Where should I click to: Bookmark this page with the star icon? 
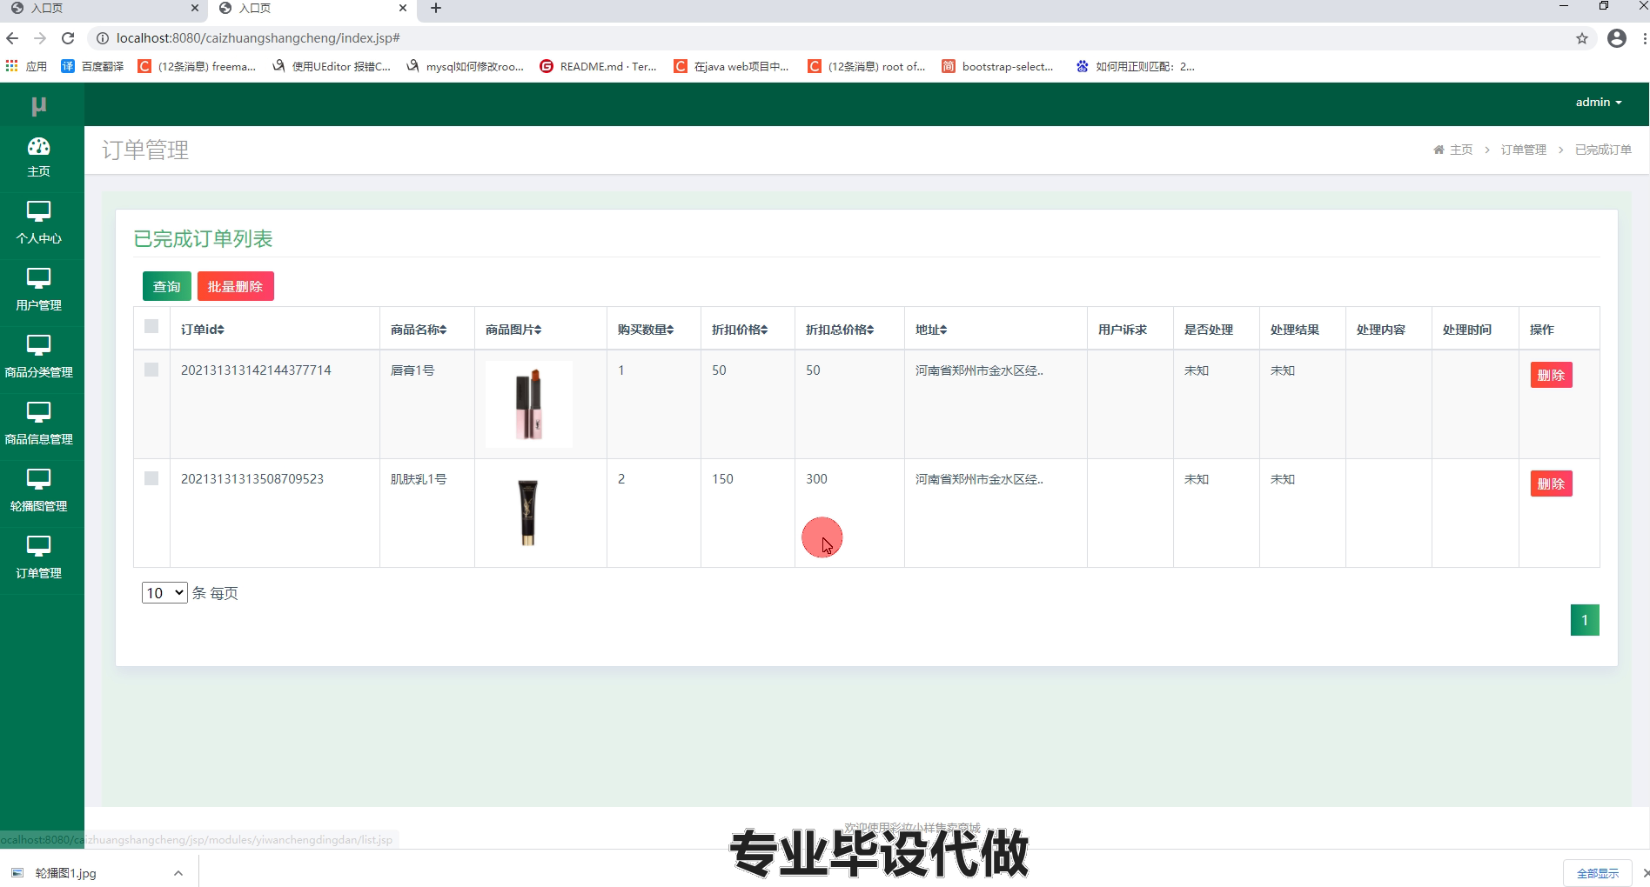(1582, 38)
